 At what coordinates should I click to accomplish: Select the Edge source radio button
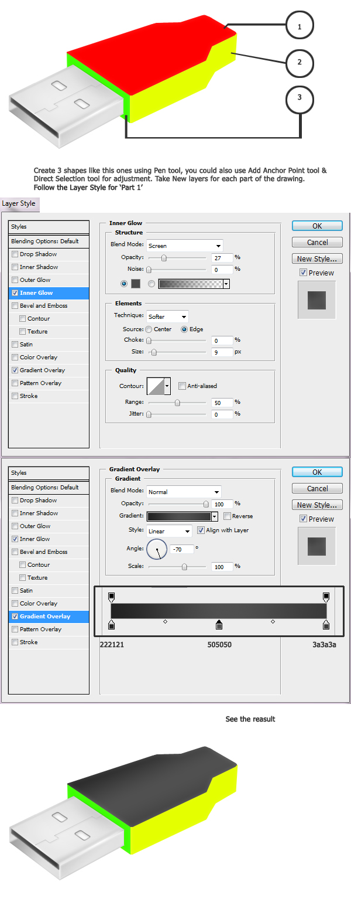(184, 329)
